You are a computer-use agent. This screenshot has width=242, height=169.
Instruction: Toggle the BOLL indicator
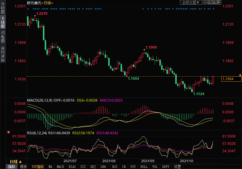[x=144, y=167]
